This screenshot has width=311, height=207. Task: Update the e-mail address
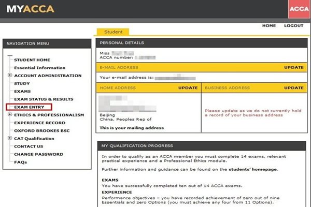coord(293,67)
